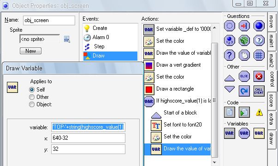Minimize the Object Properties window

[x=238, y=4]
